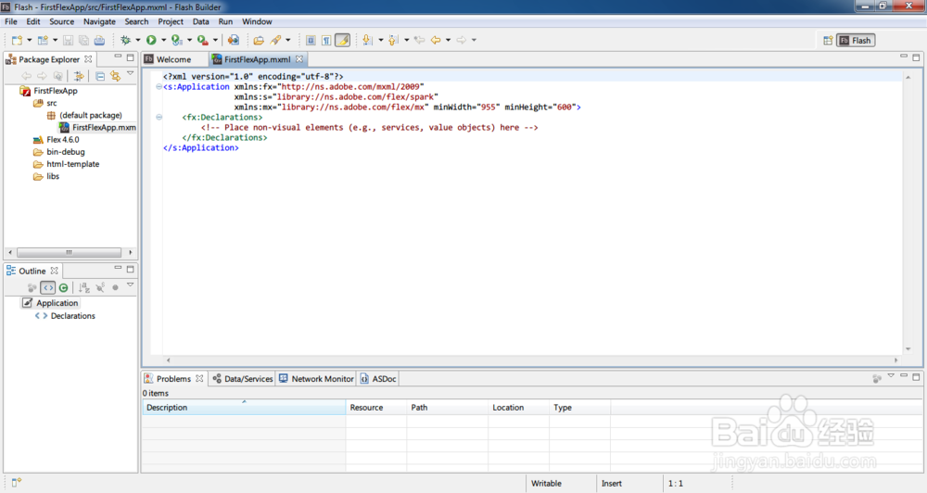Click the Save All icon
The height and width of the screenshot is (493, 927).
pyautogui.click(x=83, y=40)
